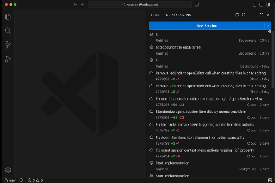Image resolution: width=275 pixels, height=183 pixels.
Task: Open 'Fix Agent Sessions icon alignment' session
Action: click(x=210, y=140)
